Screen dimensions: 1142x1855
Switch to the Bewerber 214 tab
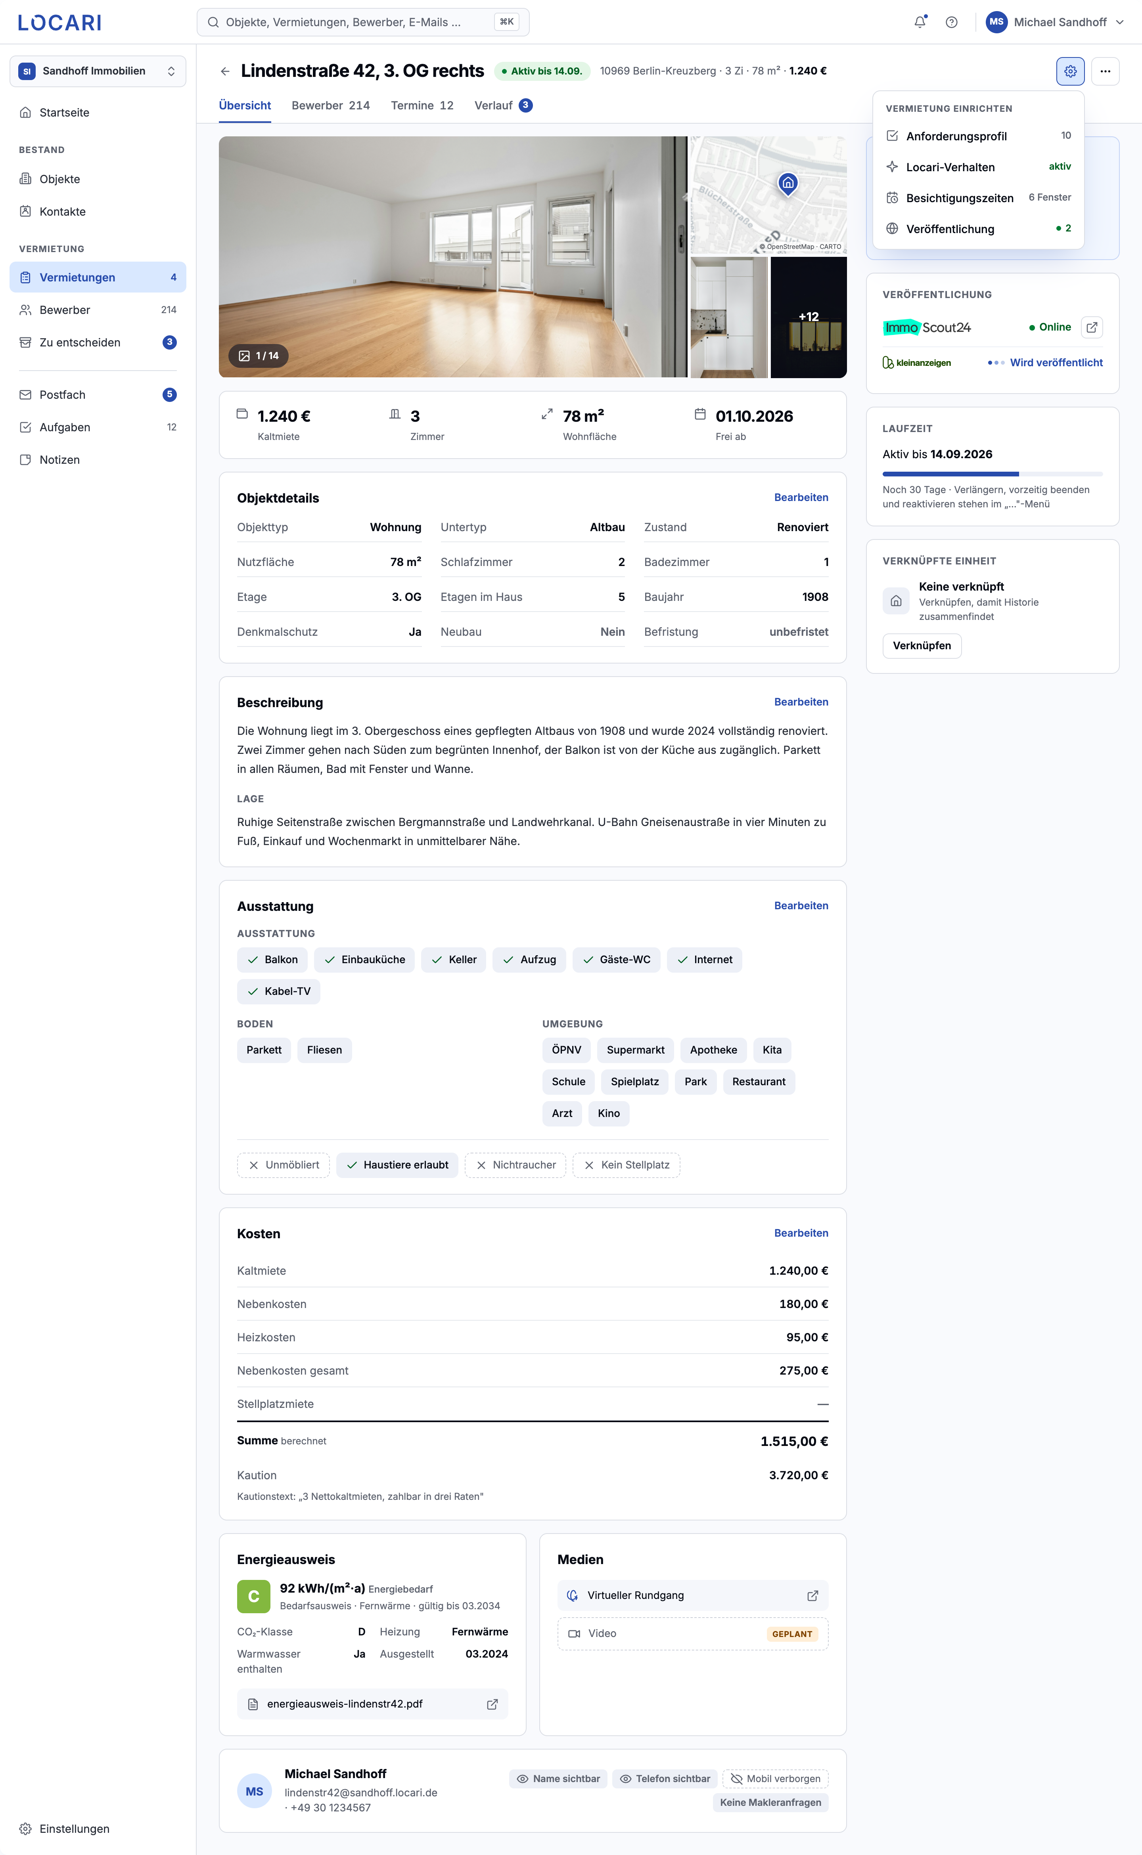tap(331, 106)
